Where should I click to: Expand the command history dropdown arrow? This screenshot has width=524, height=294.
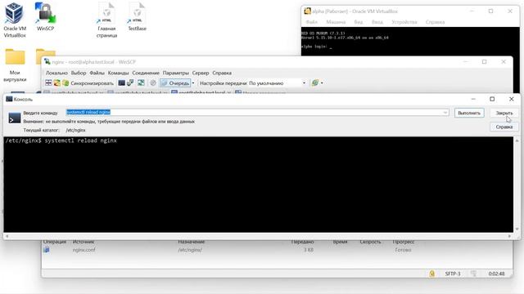pyautogui.click(x=445, y=113)
